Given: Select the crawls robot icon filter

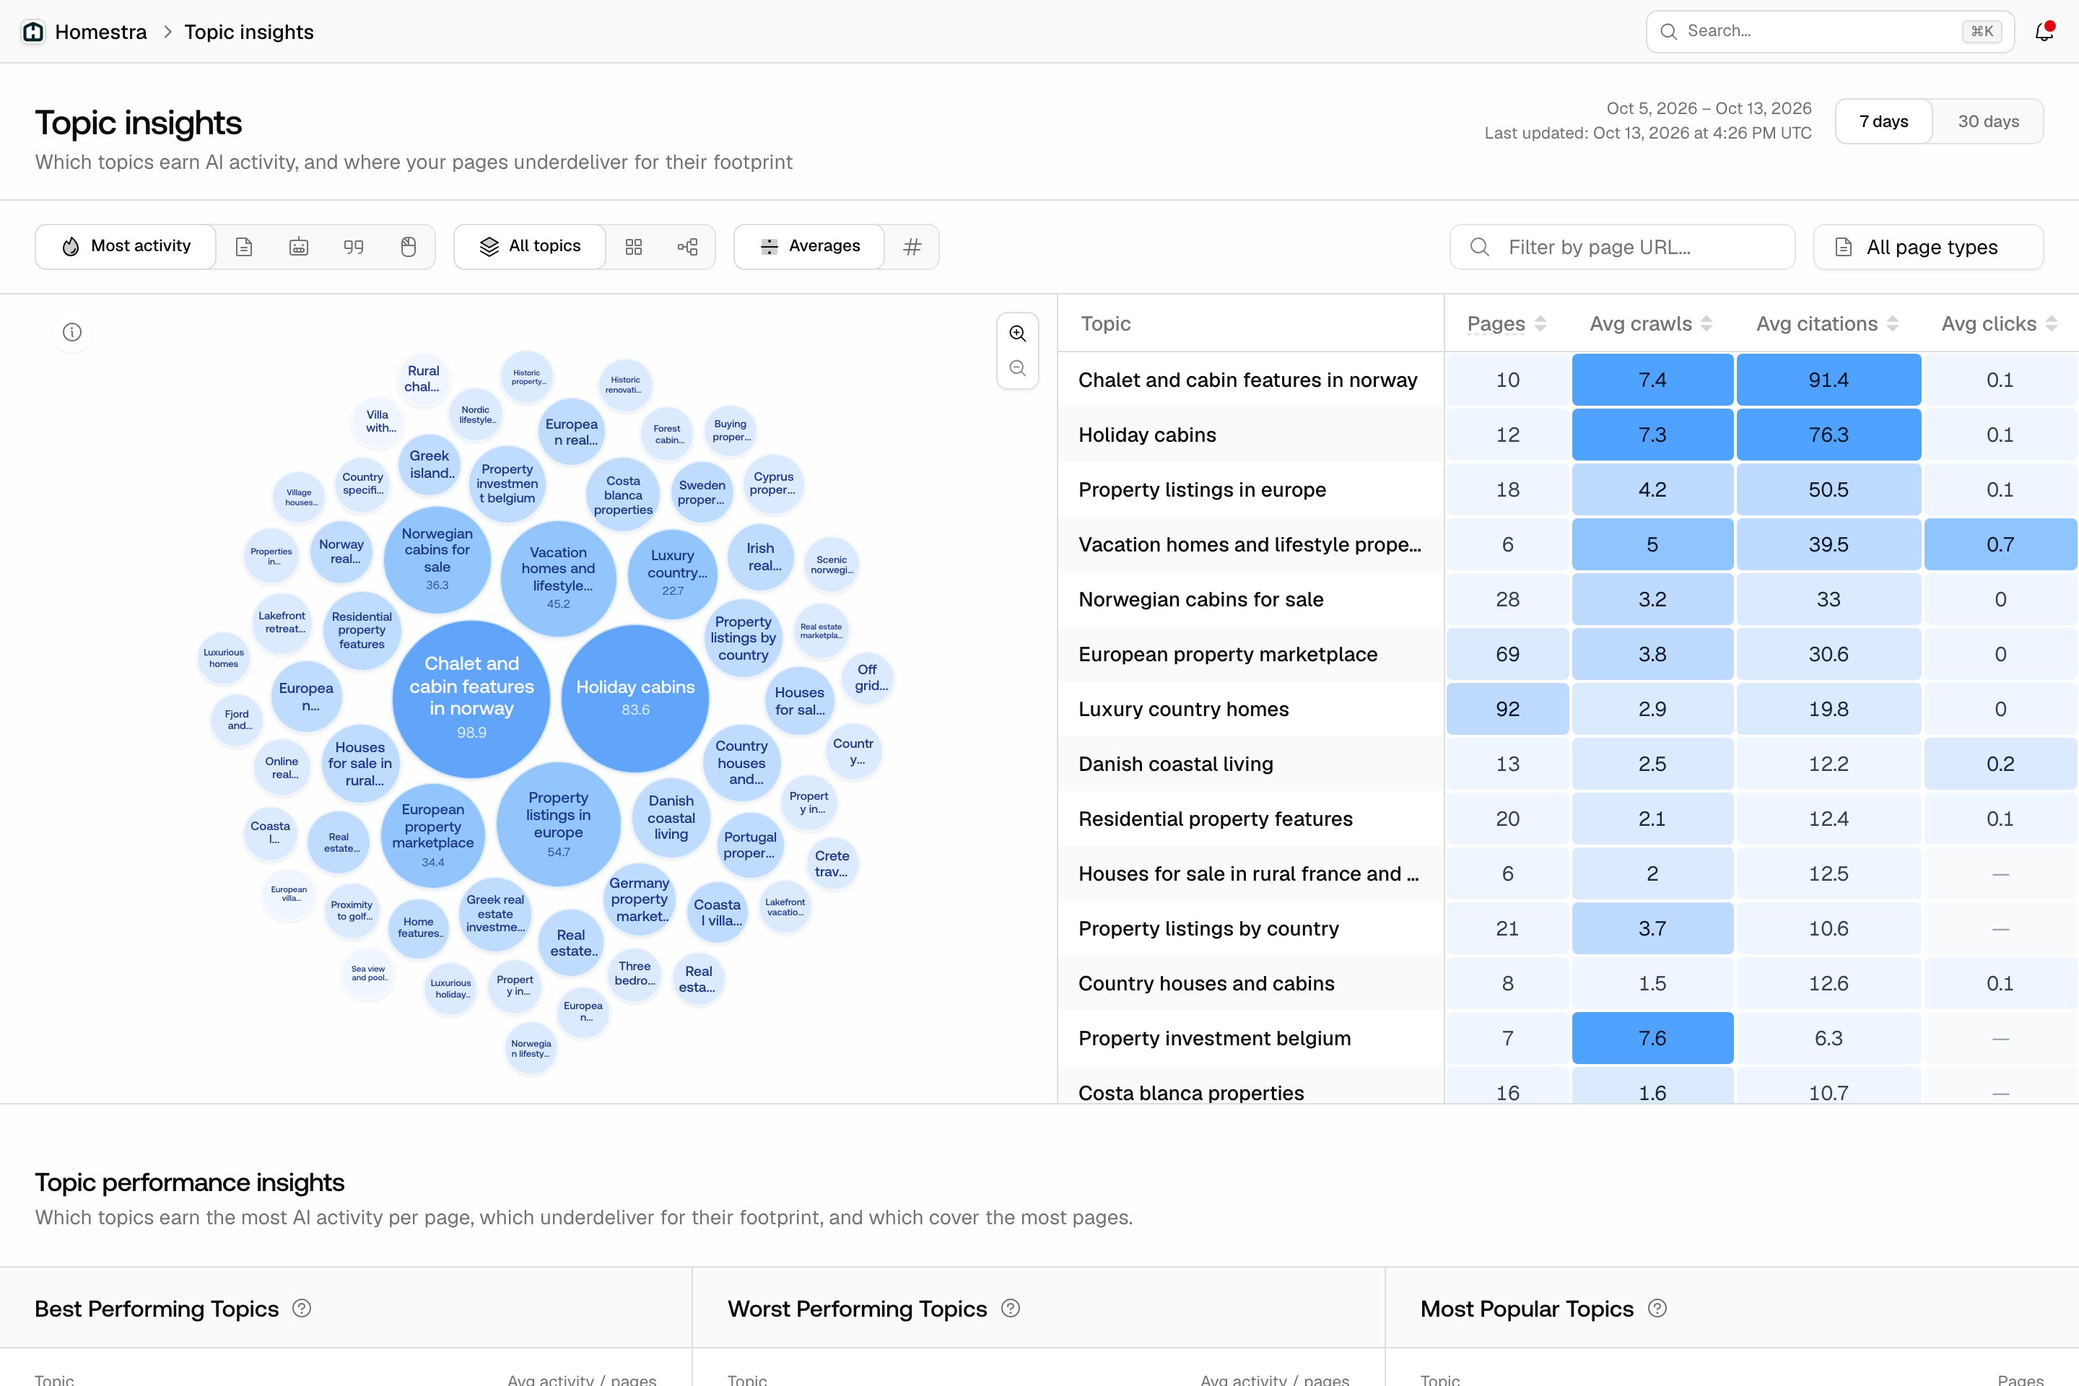Looking at the screenshot, I should [299, 247].
